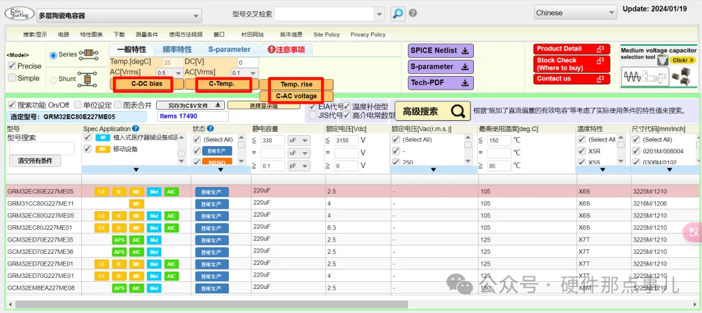Viewport: 702px width, 313px height.
Task: Open the Product Detail link
Action: point(572,49)
